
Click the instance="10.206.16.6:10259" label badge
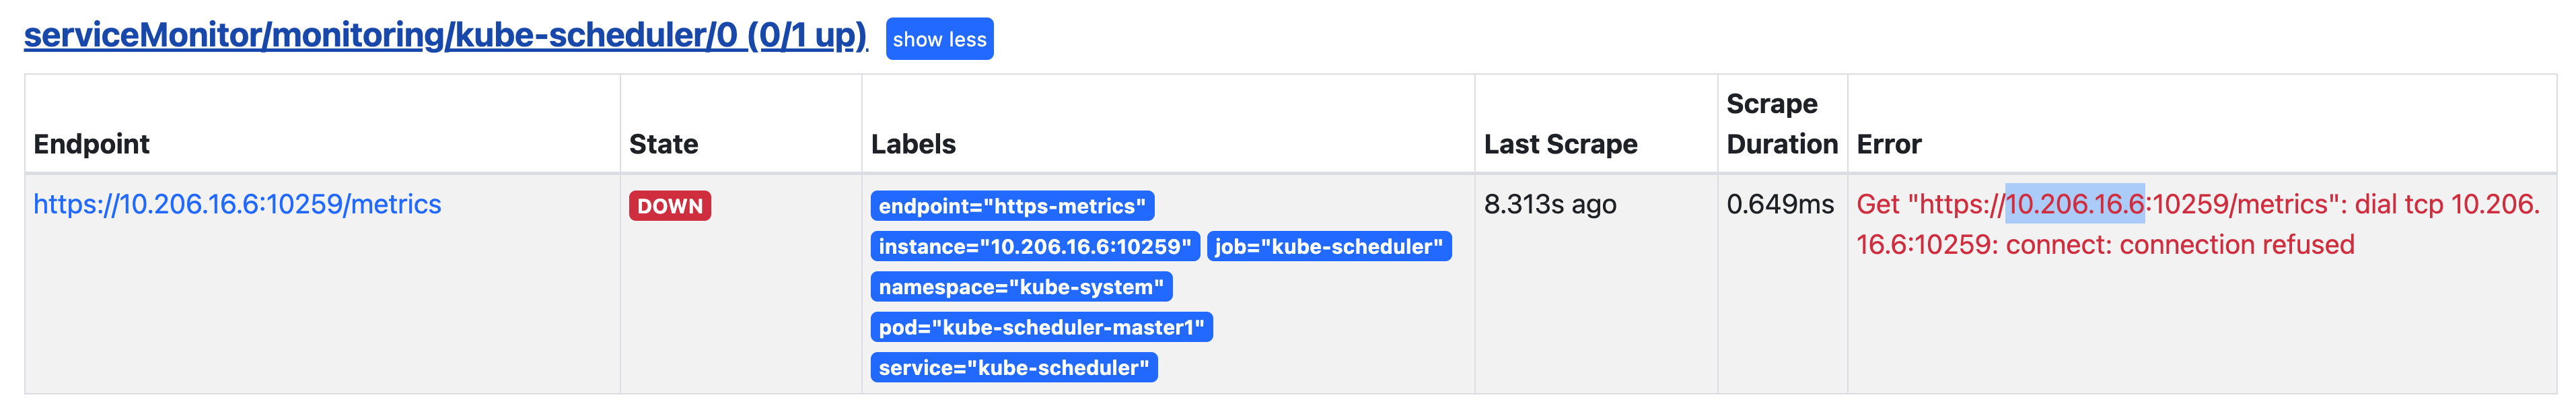pyautogui.click(x=1034, y=247)
